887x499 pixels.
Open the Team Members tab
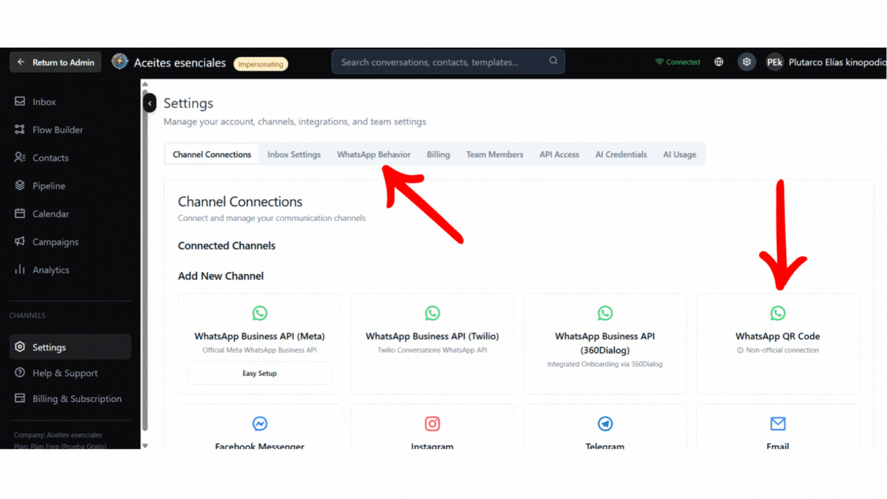point(494,154)
